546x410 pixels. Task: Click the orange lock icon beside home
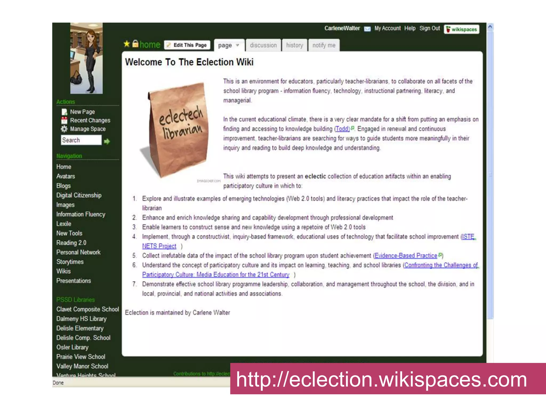click(x=135, y=44)
